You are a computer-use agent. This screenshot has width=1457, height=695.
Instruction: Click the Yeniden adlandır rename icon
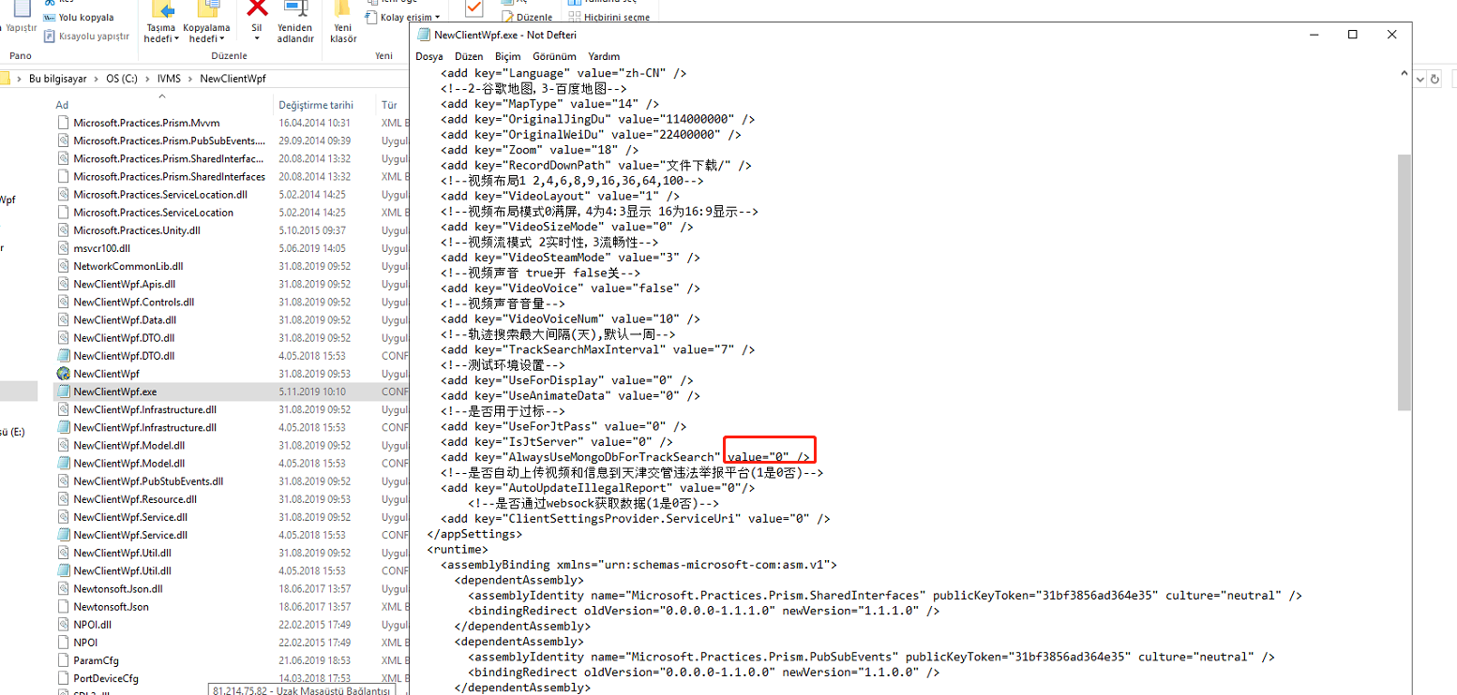295,10
